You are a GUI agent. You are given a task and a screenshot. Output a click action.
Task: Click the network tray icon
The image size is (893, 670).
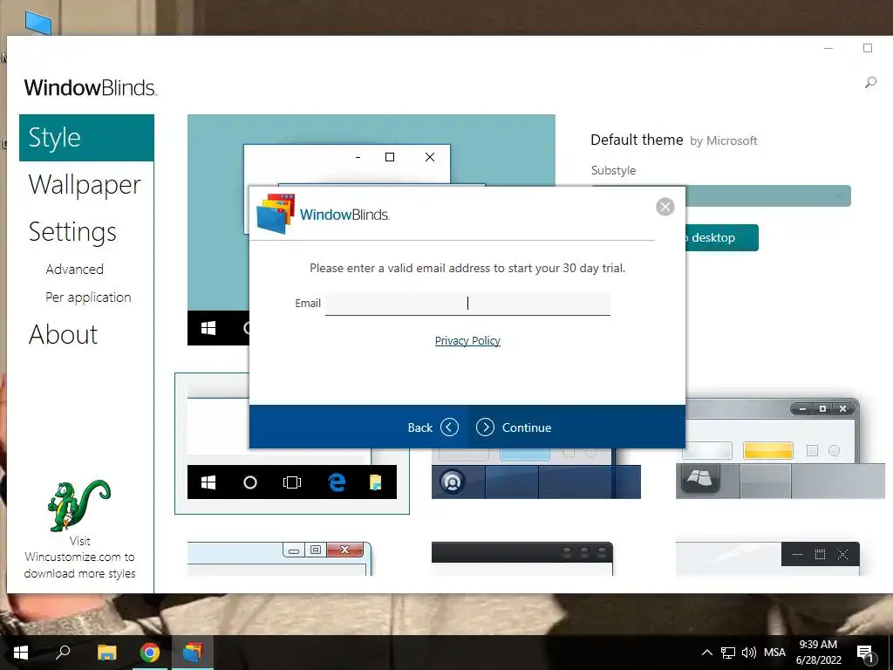(728, 653)
